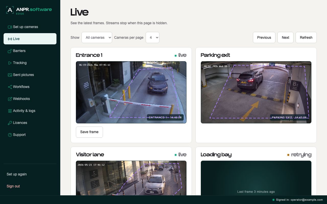Viewport: 327px width, 204px height.
Task: Open Activity & logs
Action: pos(30,111)
